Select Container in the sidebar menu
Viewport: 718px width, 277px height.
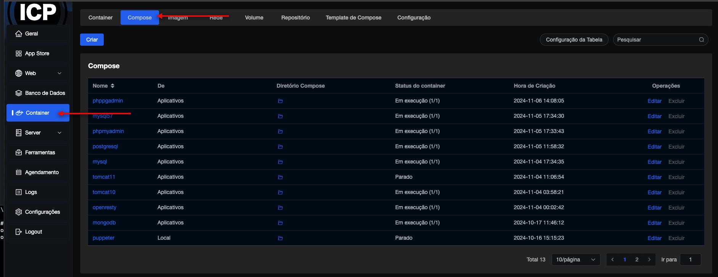[38, 113]
